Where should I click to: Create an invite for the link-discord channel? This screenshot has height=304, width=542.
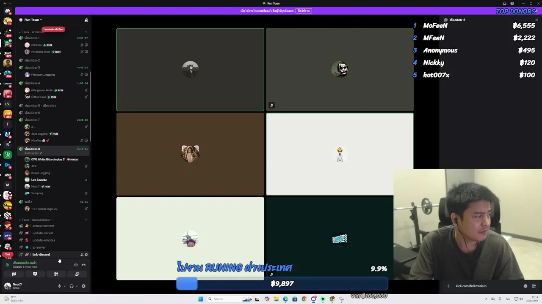(82, 255)
